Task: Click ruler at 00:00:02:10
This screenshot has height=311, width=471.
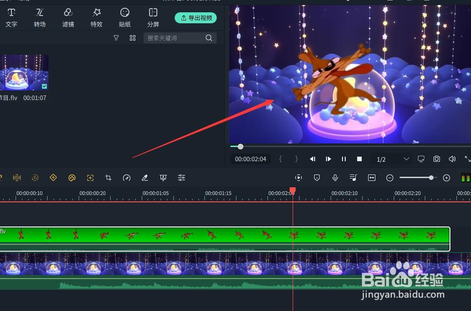Action: (x=344, y=194)
